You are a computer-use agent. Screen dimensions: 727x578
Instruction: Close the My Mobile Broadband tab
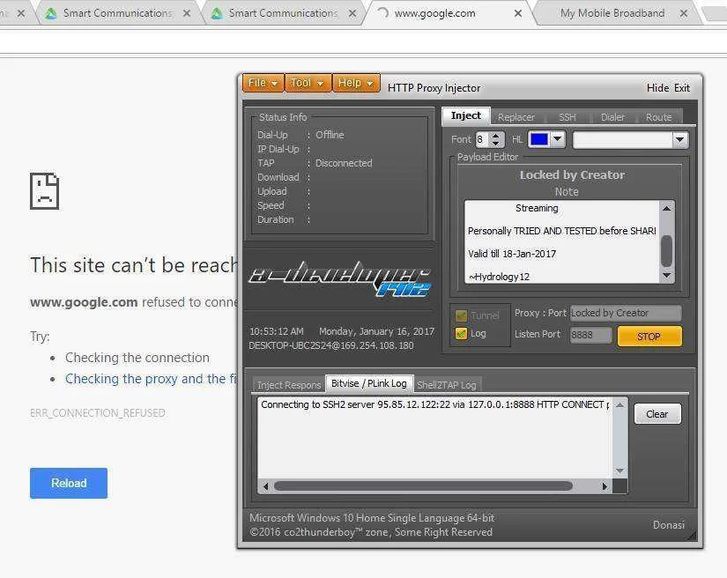[684, 13]
